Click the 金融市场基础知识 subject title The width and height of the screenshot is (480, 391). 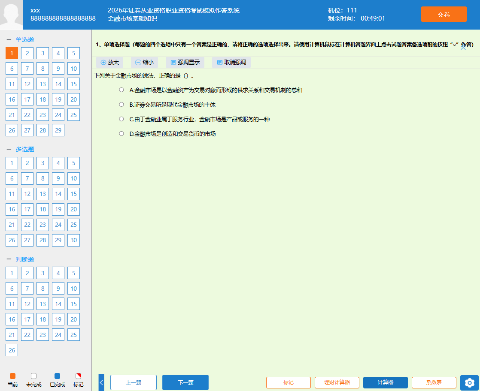133,18
